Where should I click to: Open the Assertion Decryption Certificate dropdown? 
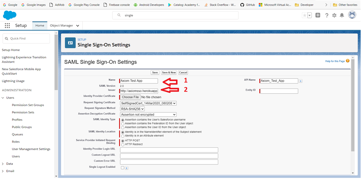point(148,115)
